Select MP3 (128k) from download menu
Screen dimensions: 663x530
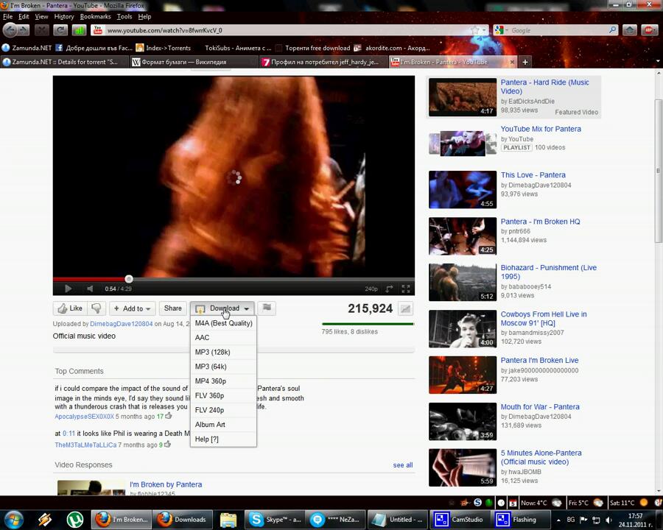pyautogui.click(x=212, y=352)
